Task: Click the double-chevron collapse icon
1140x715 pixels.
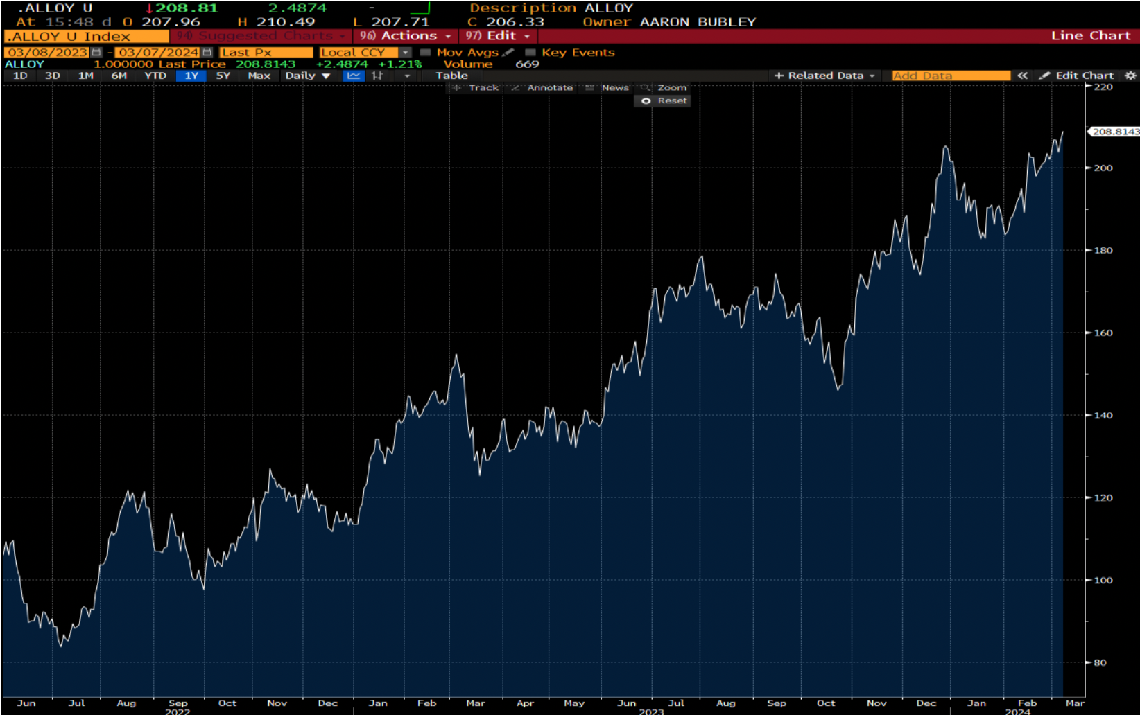Action: tap(1022, 76)
